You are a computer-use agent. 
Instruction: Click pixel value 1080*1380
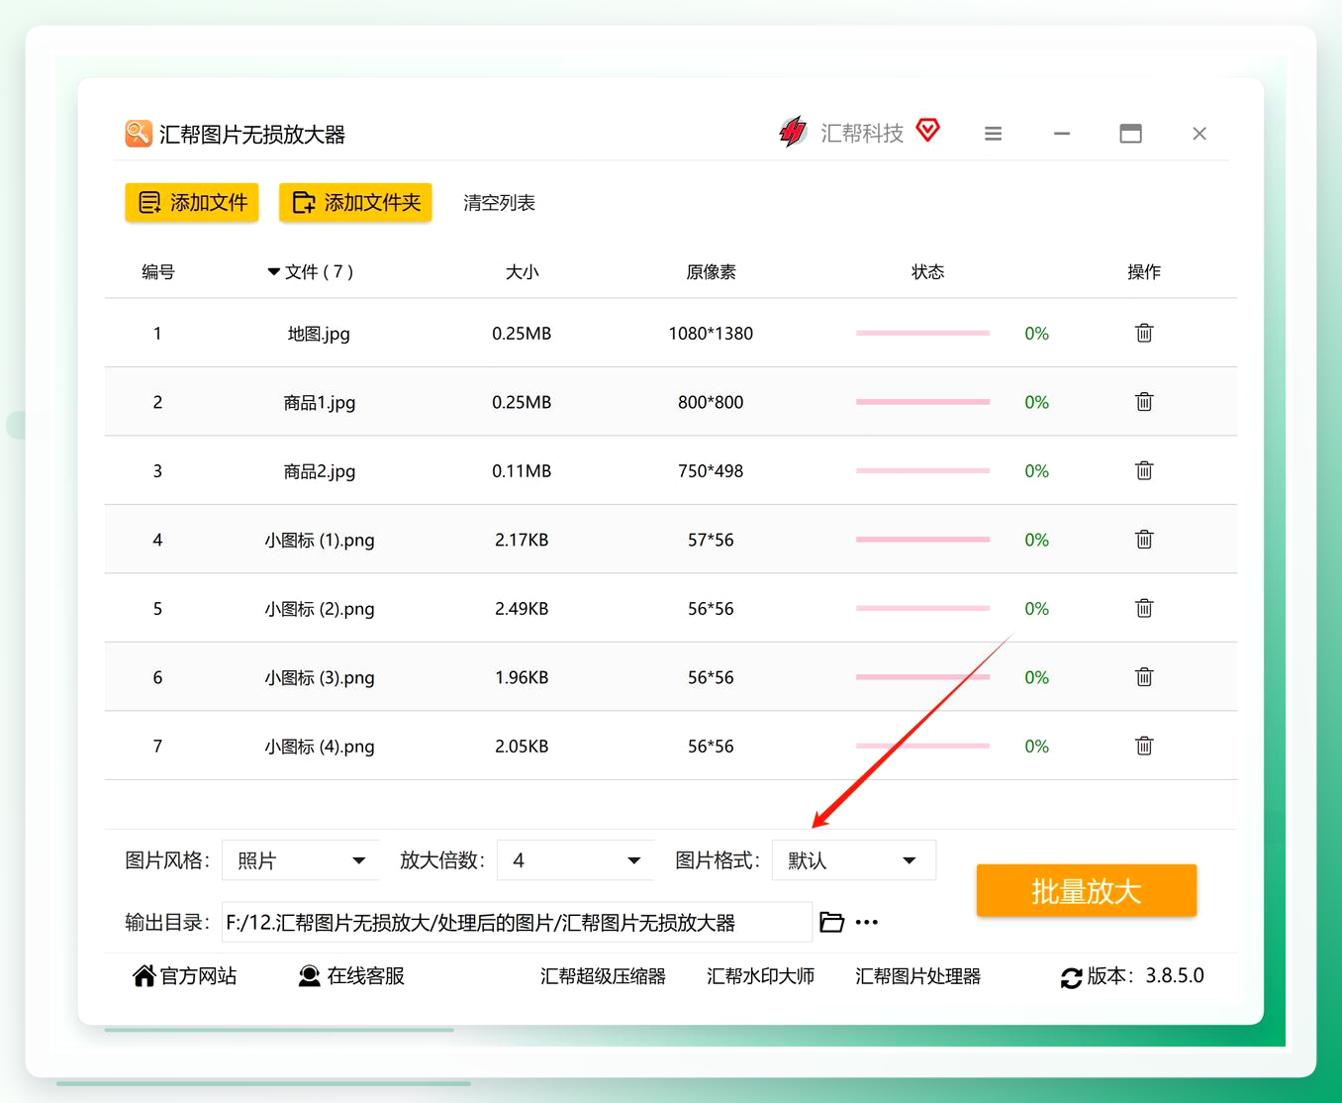coord(711,334)
